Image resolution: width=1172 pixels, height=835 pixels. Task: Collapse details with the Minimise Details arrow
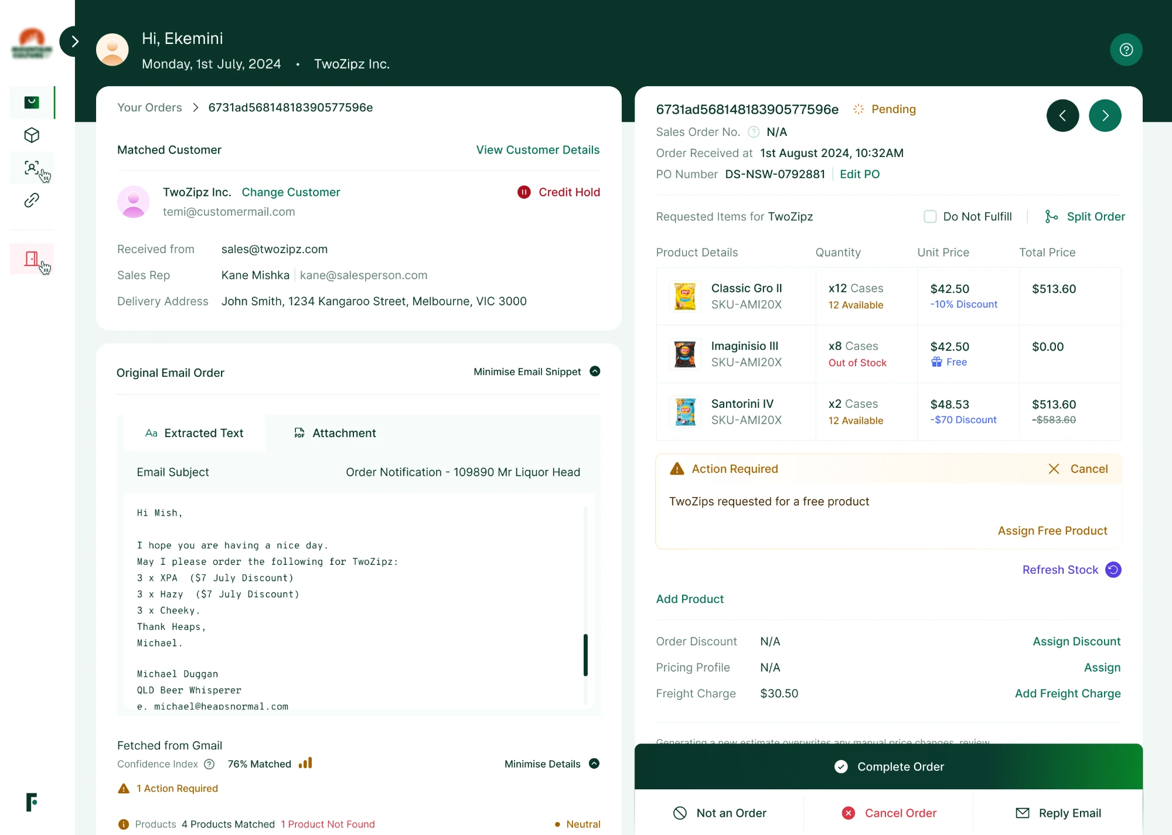point(594,764)
